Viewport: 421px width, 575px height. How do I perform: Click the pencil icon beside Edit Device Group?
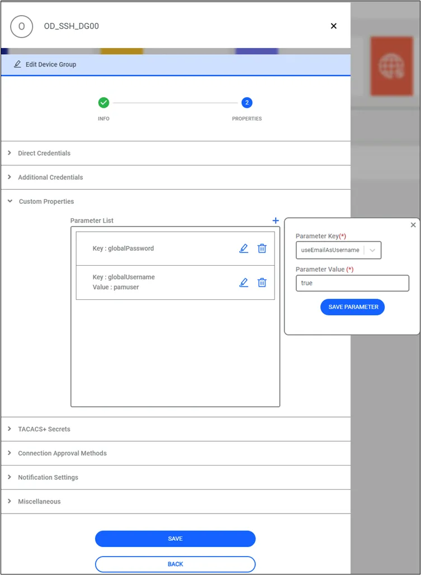pos(17,64)
